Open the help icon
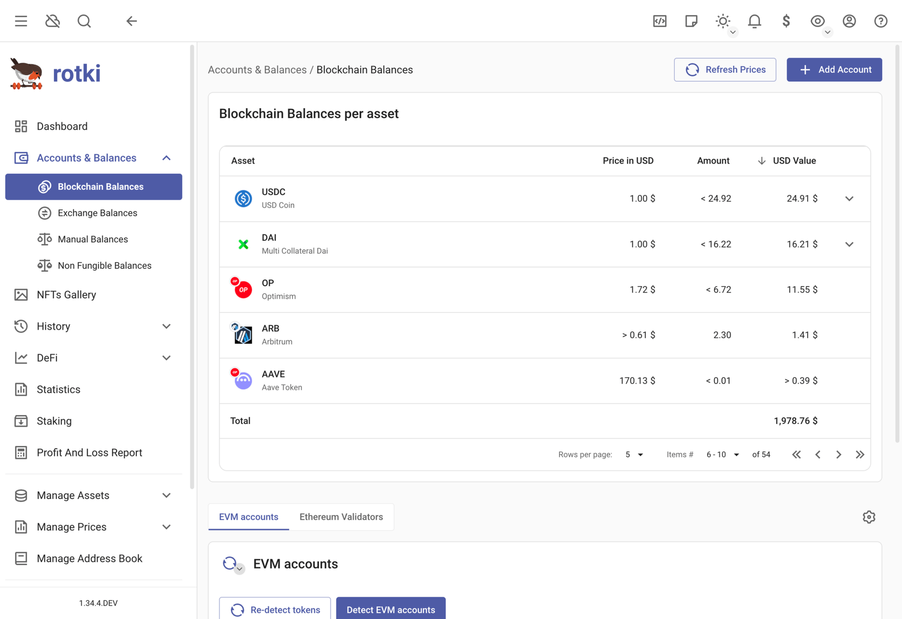Screen dimensions: 902x619 coord(881,21)
